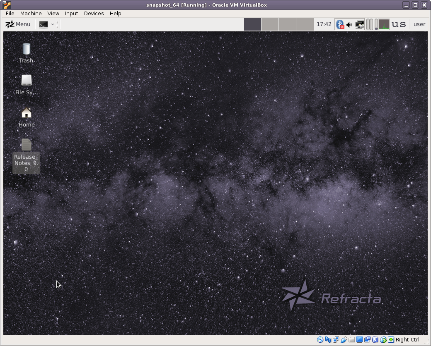This screenshot has height=346, width=431.
Task: Open the Refracta applications Menu
Action: (17, 24)
